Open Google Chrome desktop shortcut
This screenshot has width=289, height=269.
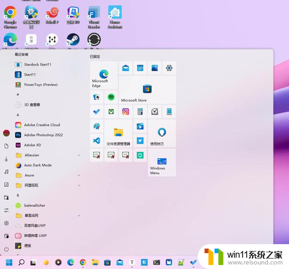[x=10, y=17]
